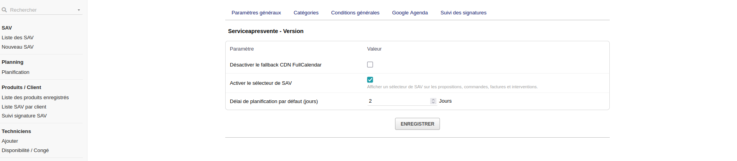Open Liste des produits enregistrés
Image resolution: width=737 pixels, height=161 pixels.
[35, 98]
